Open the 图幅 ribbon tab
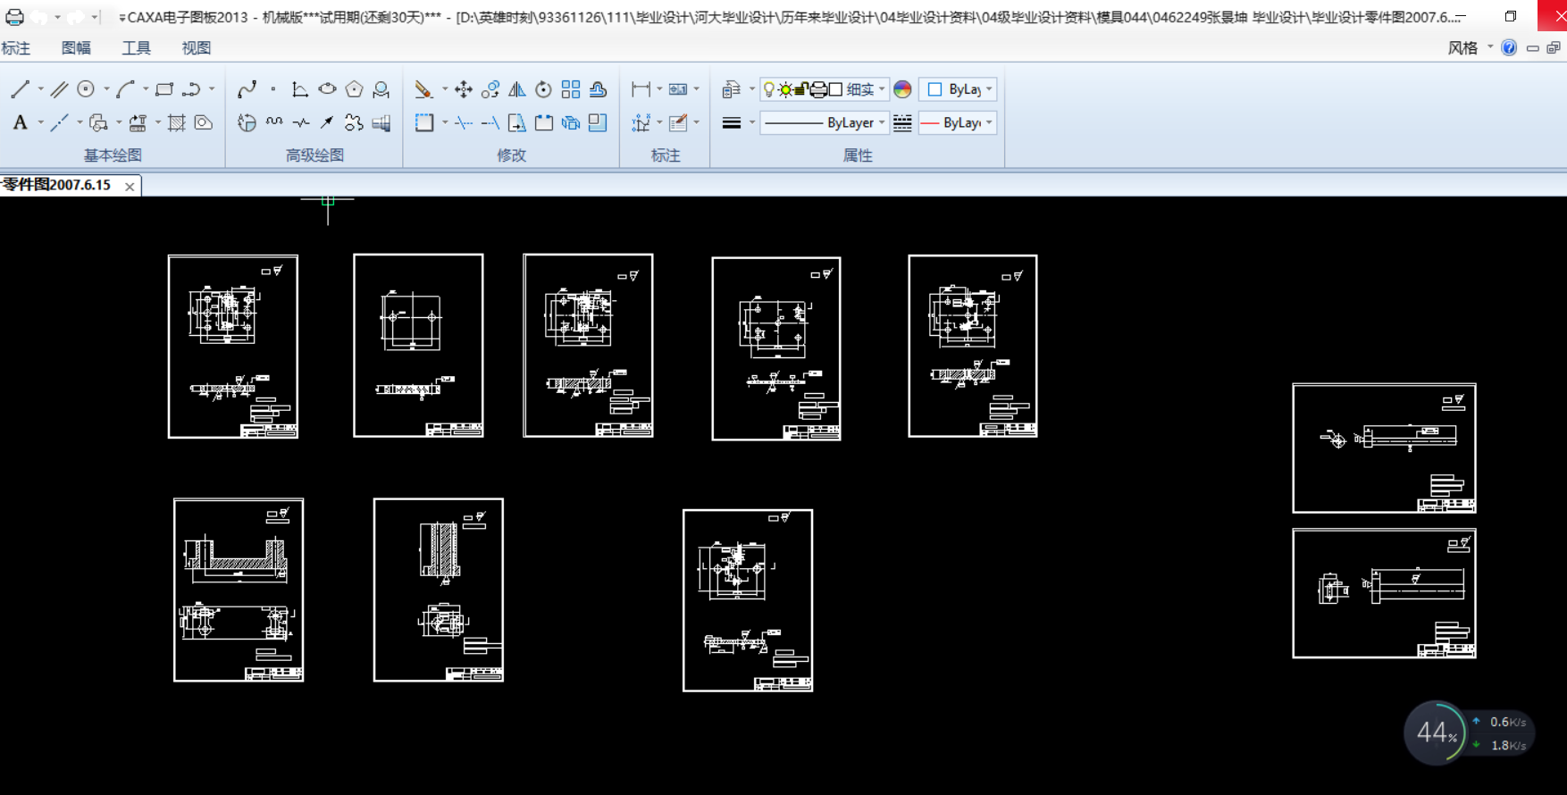1567x795 pixels. (76, 48)
